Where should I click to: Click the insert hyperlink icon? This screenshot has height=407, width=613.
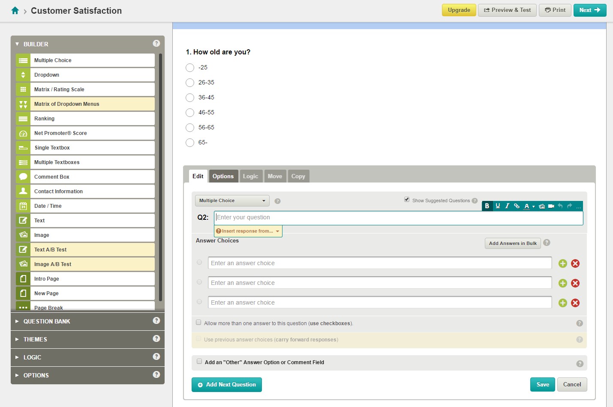coord(517,206)
